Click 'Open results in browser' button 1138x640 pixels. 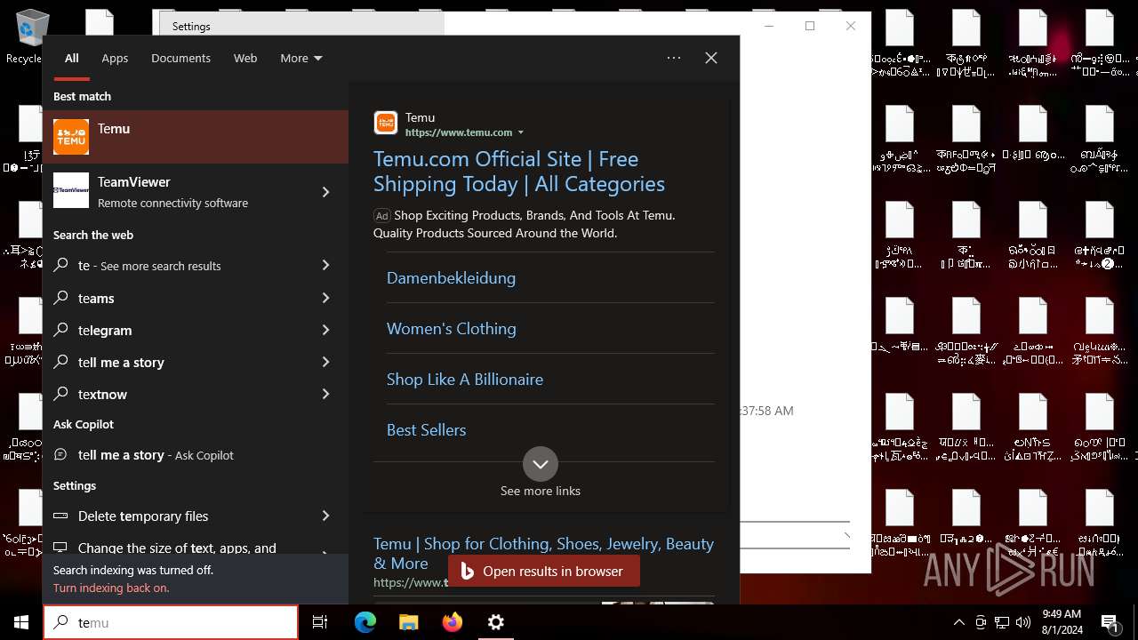[543, 572]
